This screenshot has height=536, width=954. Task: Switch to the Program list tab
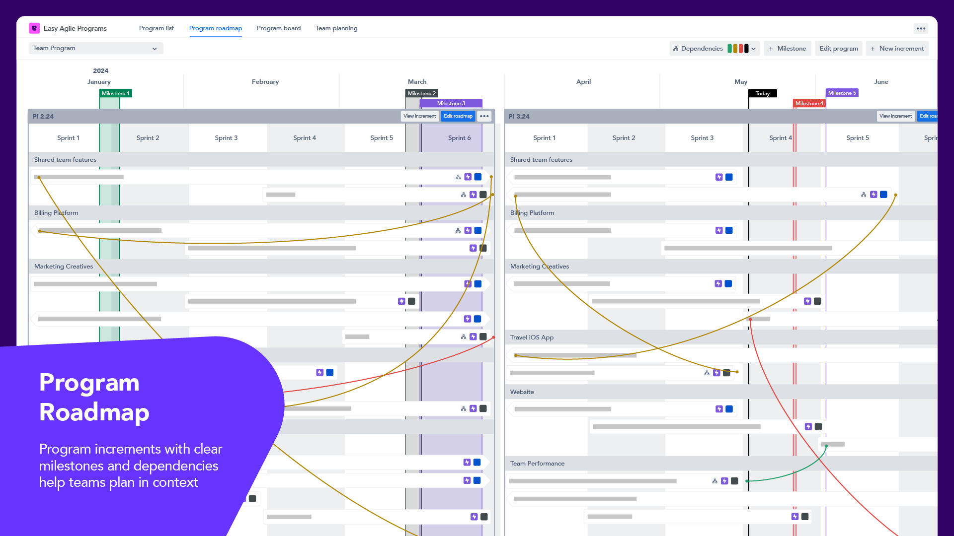[x=156, y=28]
